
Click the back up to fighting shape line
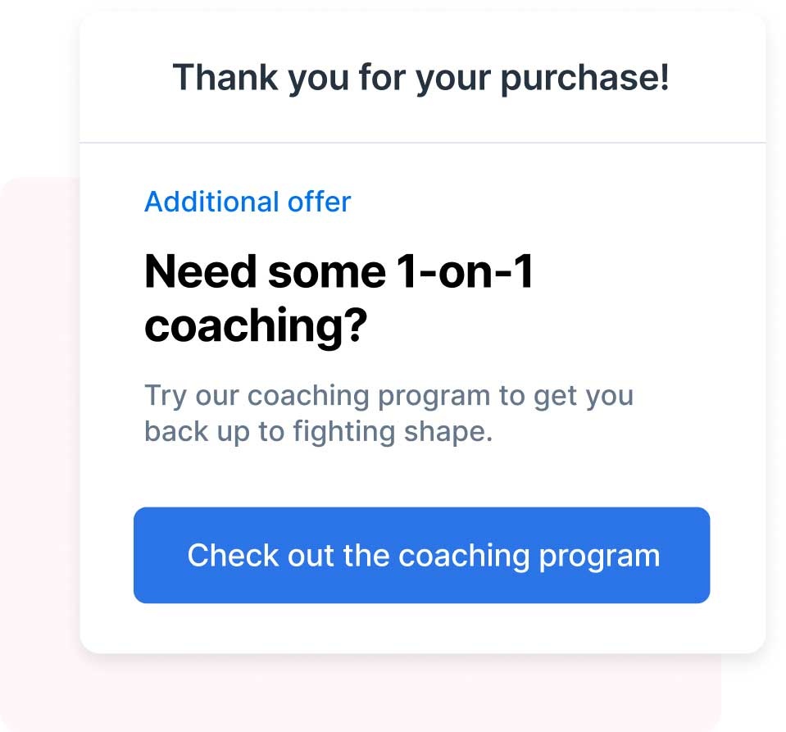pos(318,432)
